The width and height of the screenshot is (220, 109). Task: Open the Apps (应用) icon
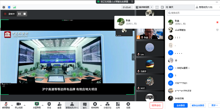118,104
